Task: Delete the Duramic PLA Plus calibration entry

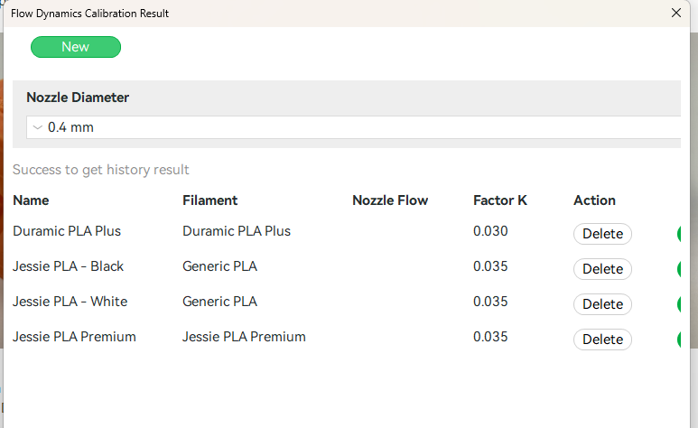Action: click(602, 234)
